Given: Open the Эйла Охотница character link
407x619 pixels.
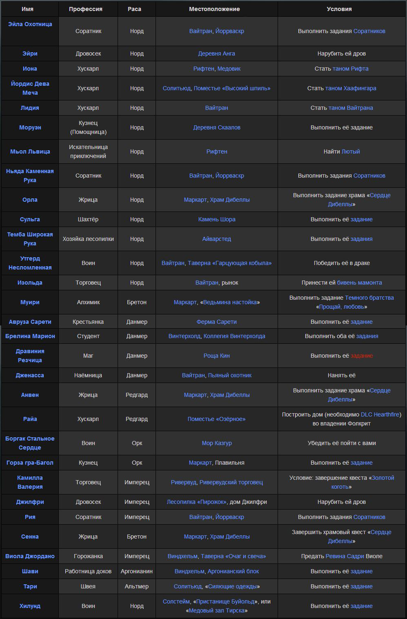Looking at the screenshot, I should point(30,24).
